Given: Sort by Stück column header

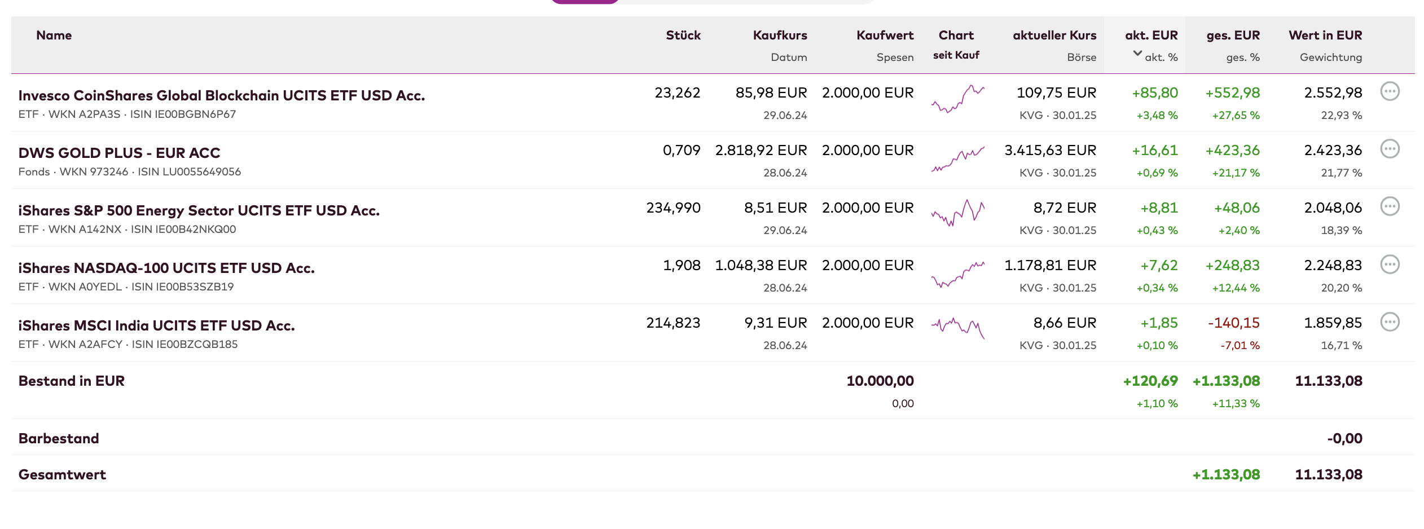Looking at the screenshot, I should point(683,35).
